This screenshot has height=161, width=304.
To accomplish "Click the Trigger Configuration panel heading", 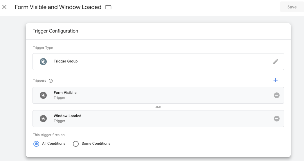I will coord(55,31).
